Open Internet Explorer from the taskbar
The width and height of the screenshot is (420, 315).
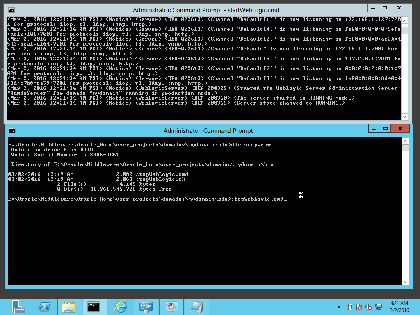pyautogui.click(x=121, y=306)
